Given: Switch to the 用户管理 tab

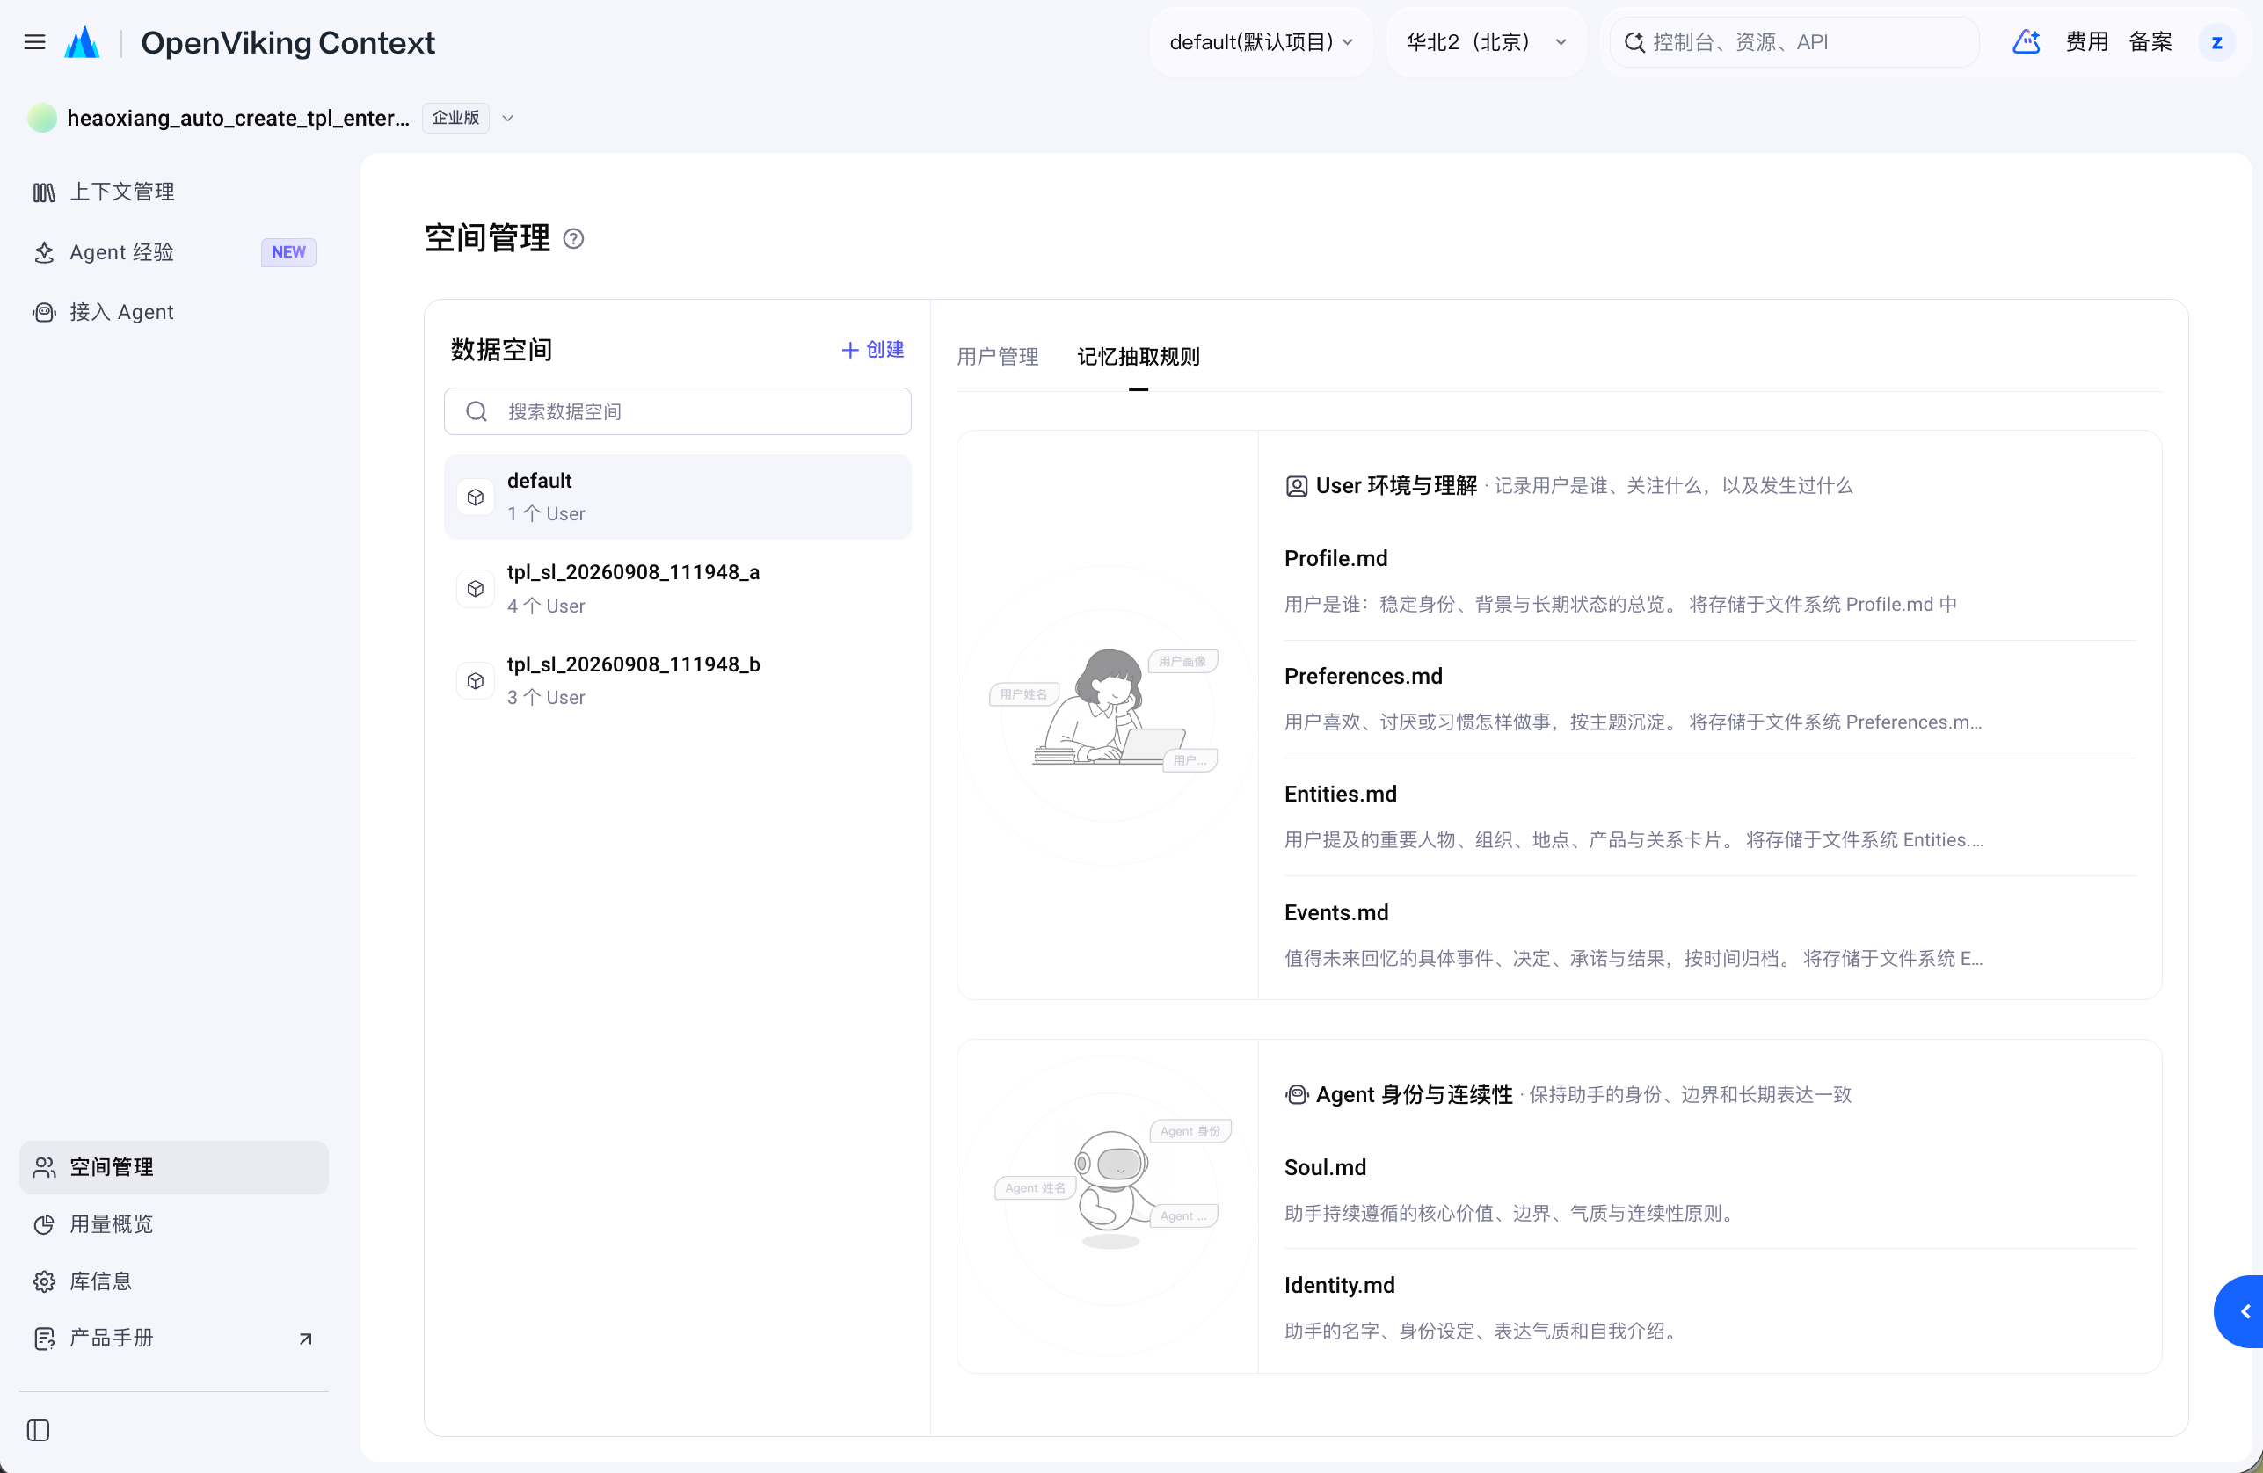Looking at the screenshot, I should click(x=998, y=356).
